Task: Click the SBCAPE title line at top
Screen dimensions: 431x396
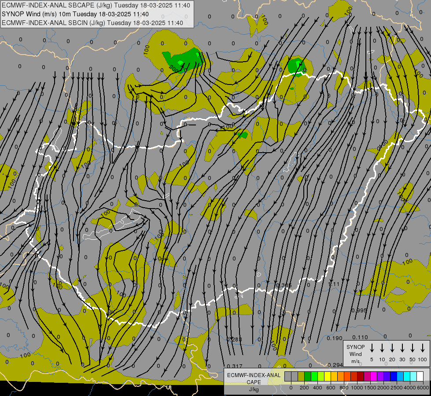Action: tap(96, 5)
